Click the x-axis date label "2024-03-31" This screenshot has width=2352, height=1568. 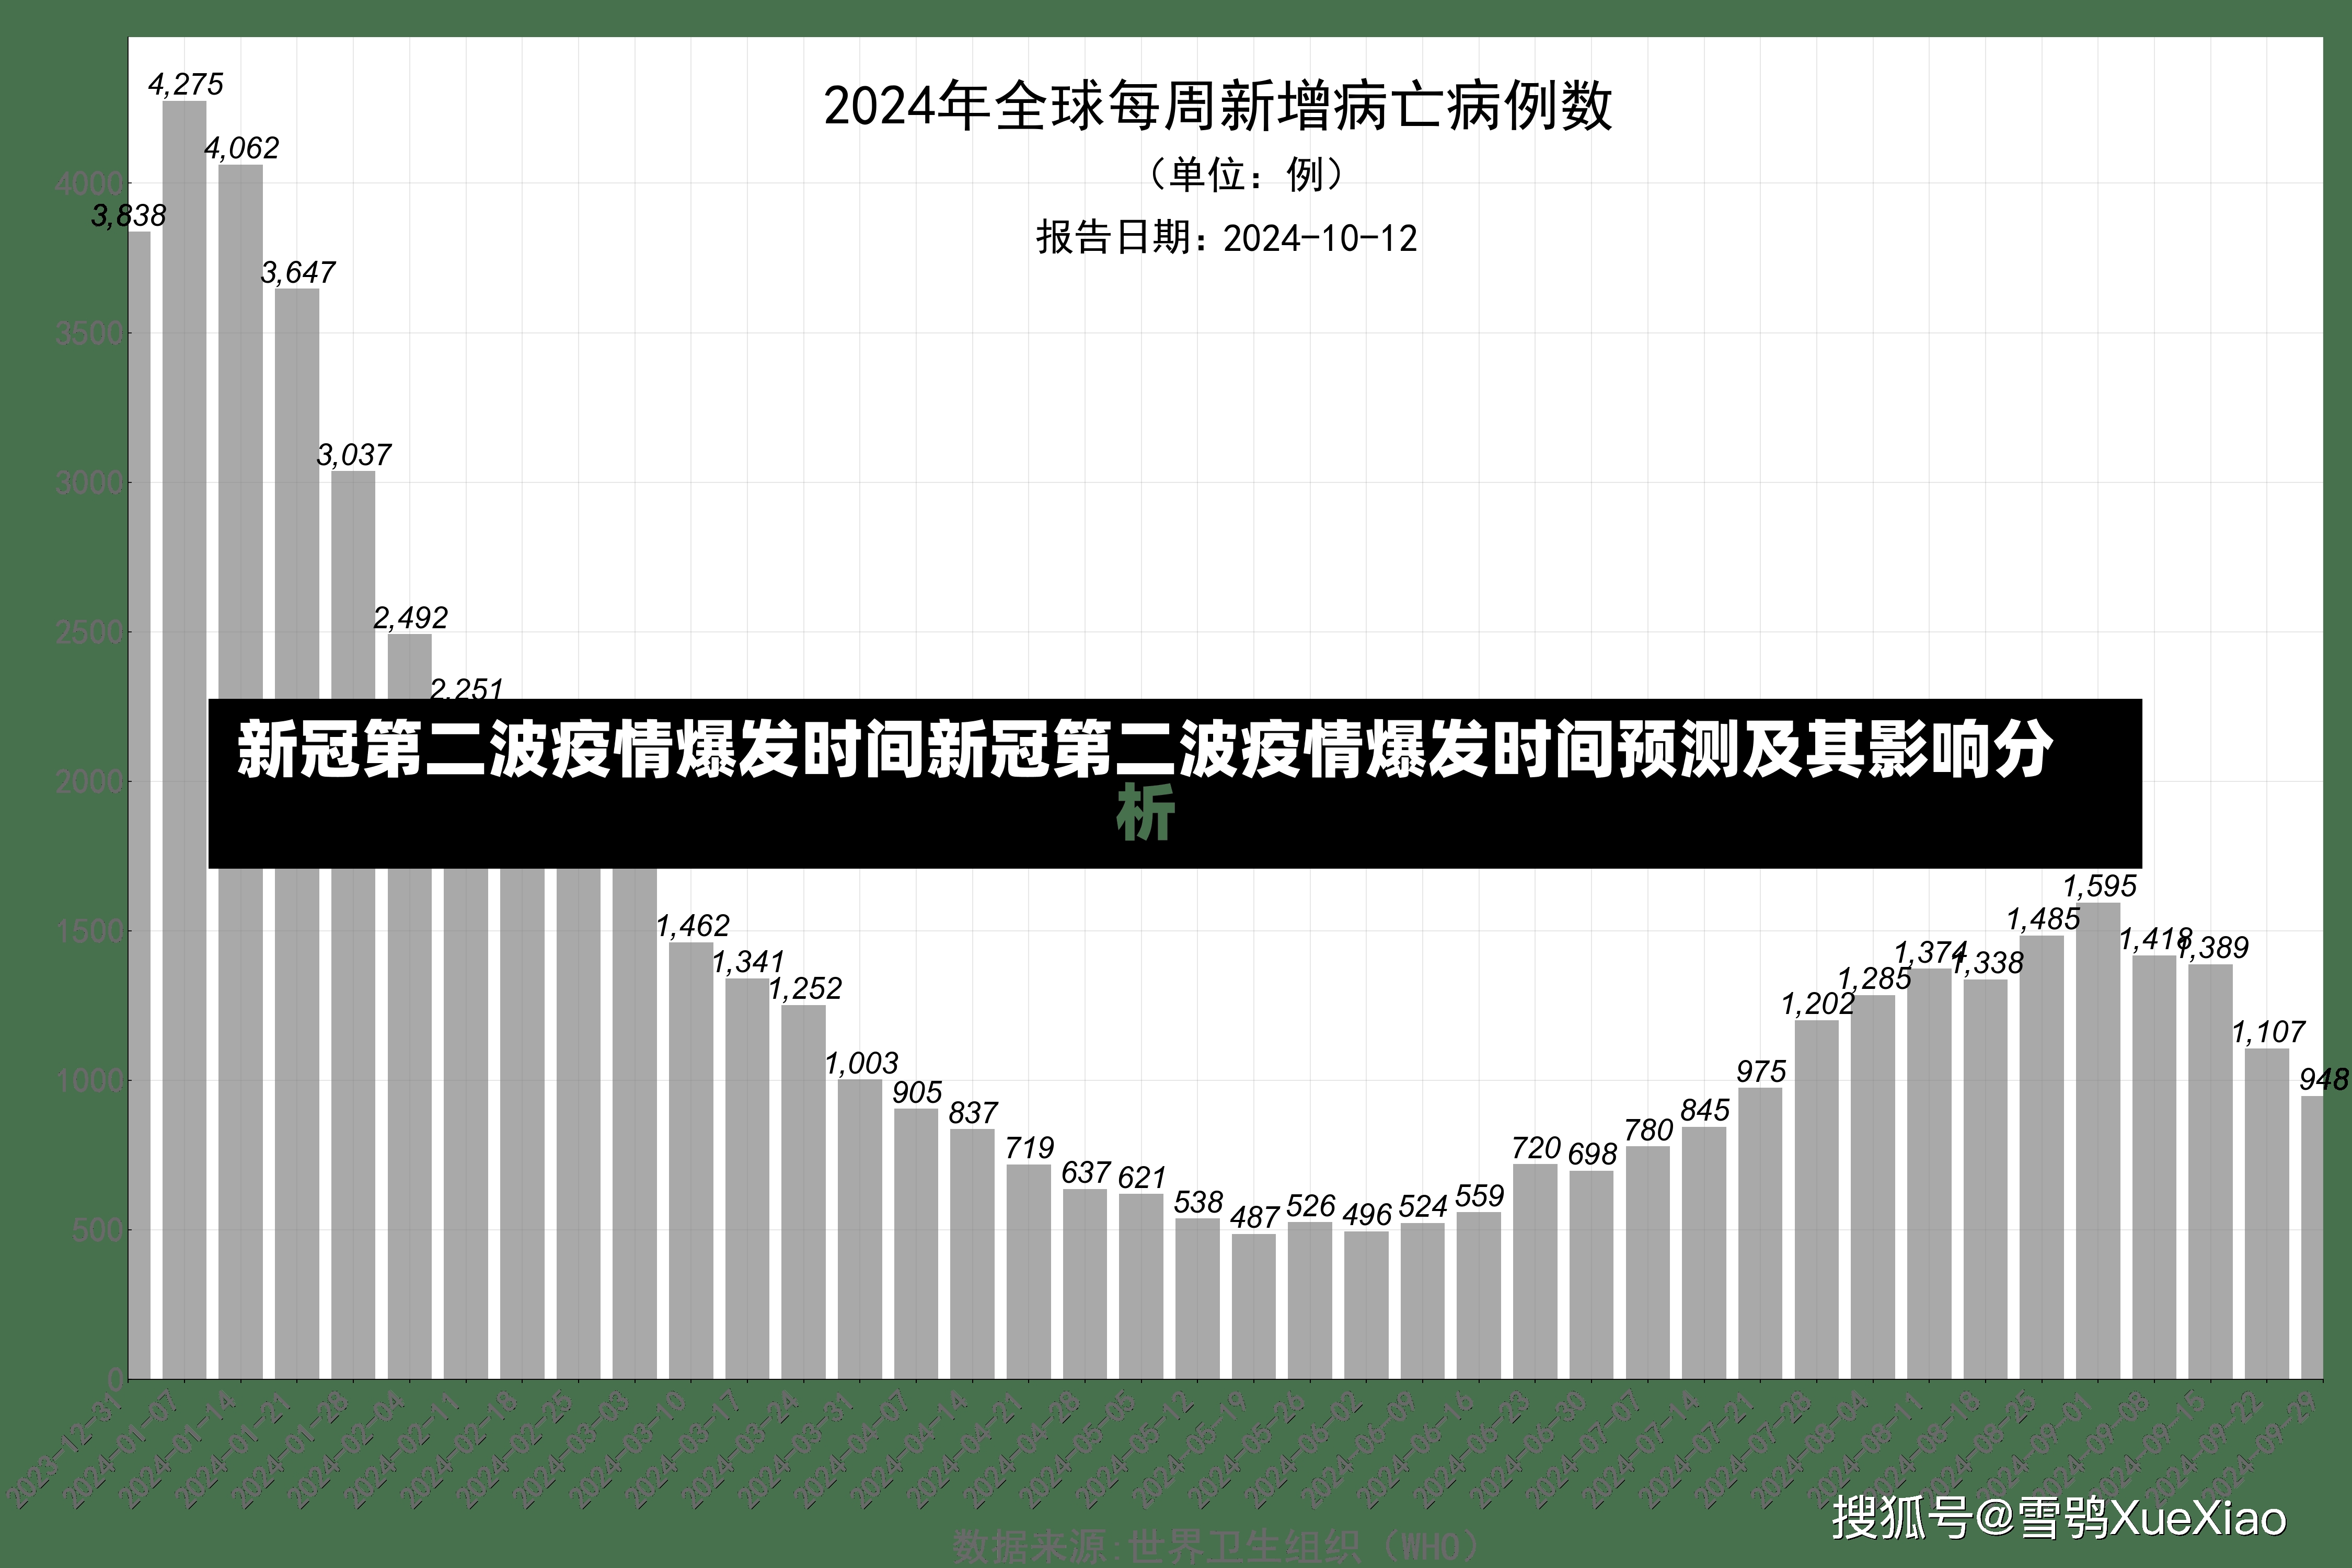click(x=796, y=1449)
